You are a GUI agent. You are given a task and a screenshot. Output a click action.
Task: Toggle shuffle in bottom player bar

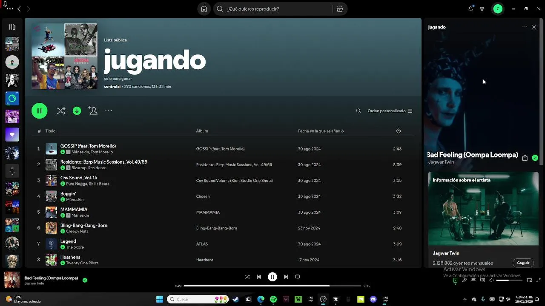pyautogui.click(x=247, y=277)
